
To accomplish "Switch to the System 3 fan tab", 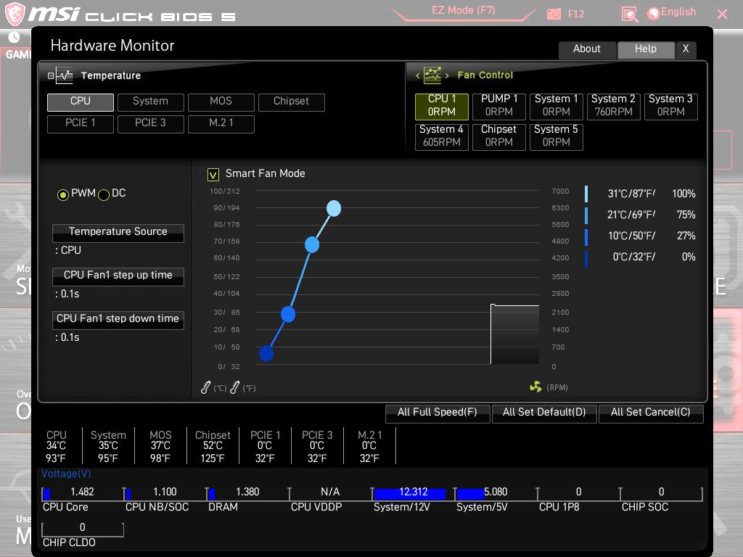I will (671, 106).
